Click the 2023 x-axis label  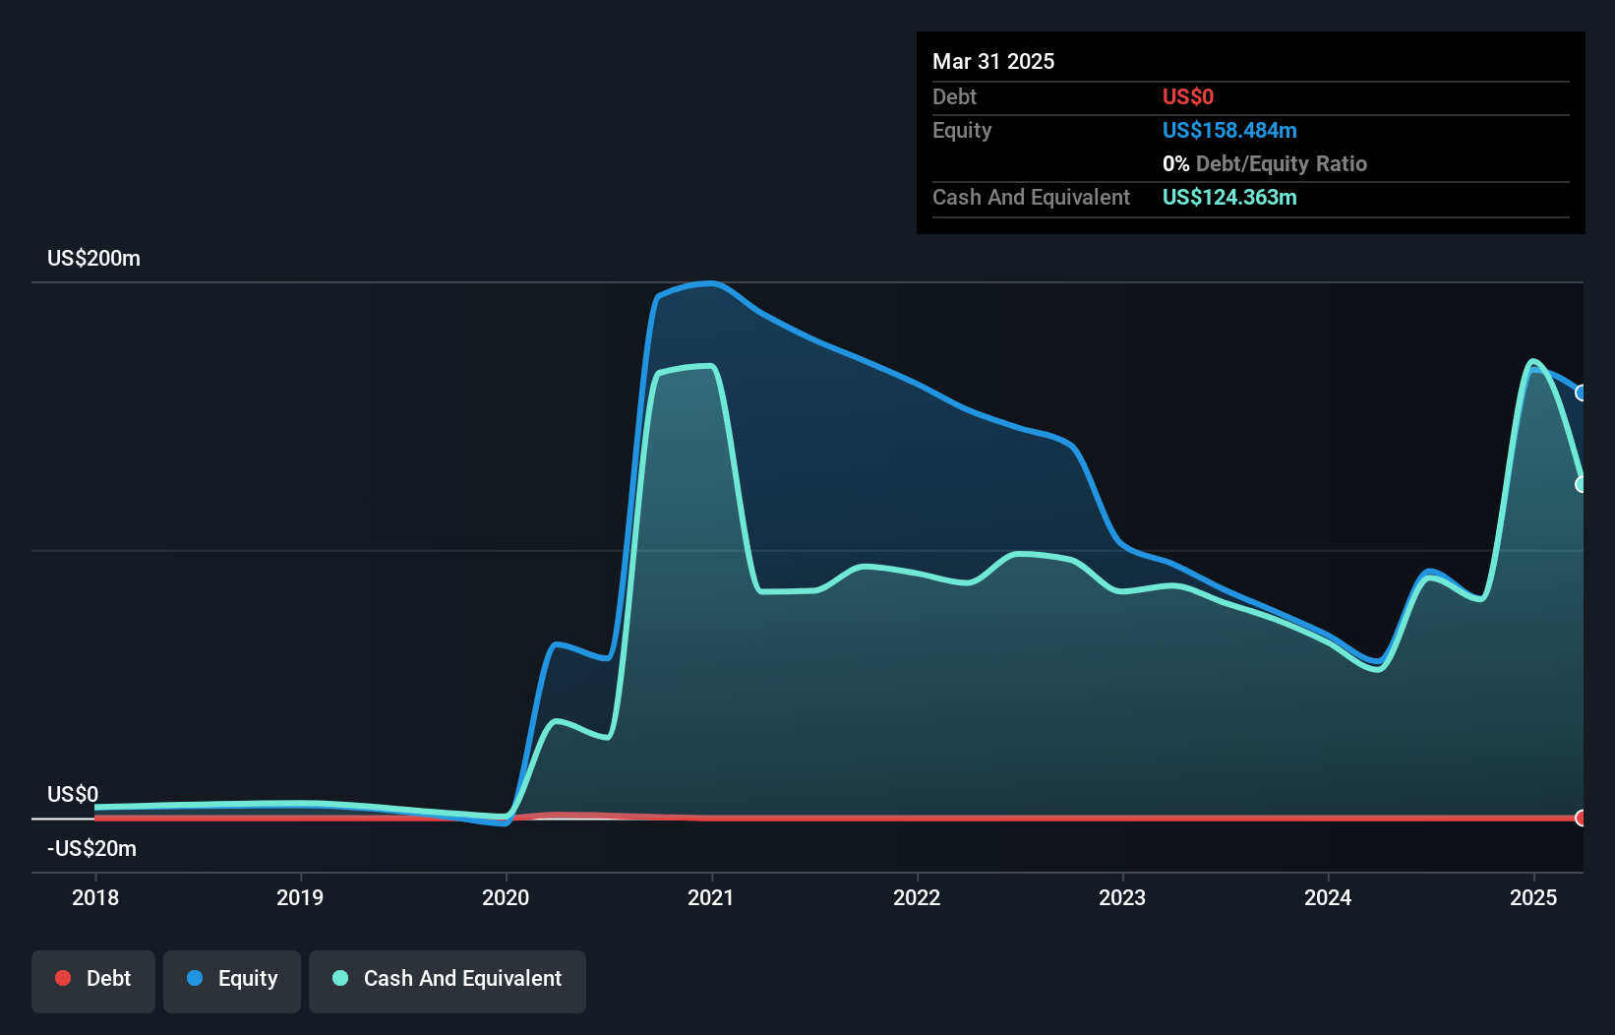pyautogui.click(x=1122, y=897)
